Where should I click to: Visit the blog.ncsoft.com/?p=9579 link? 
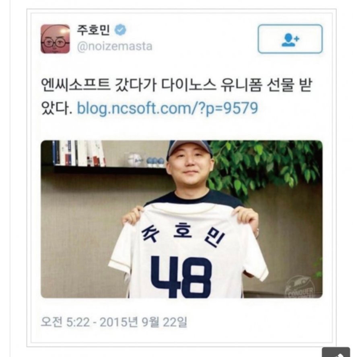coord(167,108)
